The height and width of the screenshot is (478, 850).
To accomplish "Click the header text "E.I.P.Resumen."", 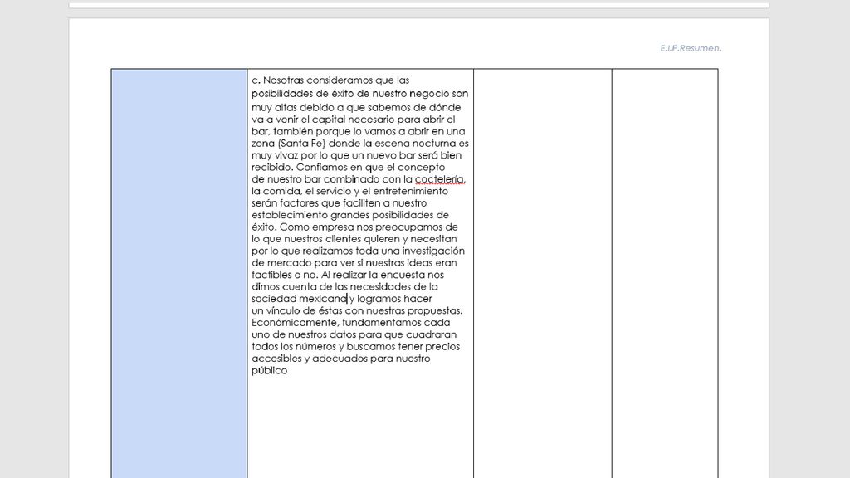I will (690, 48).
